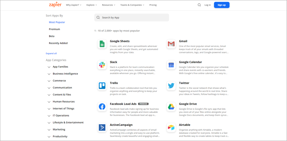Open the Google Drive icon
Image resolution: width=287 pixels, height=141 pixels.
(171, 107)
